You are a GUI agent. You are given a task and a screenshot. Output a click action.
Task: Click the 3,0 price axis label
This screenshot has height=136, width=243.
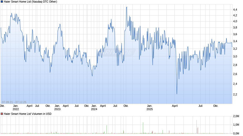coord(235,56)
